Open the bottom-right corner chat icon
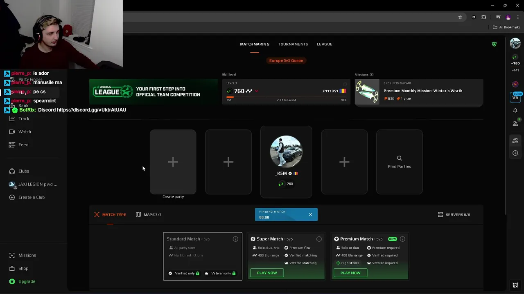524x294 pixels. (x=515, y=285)
